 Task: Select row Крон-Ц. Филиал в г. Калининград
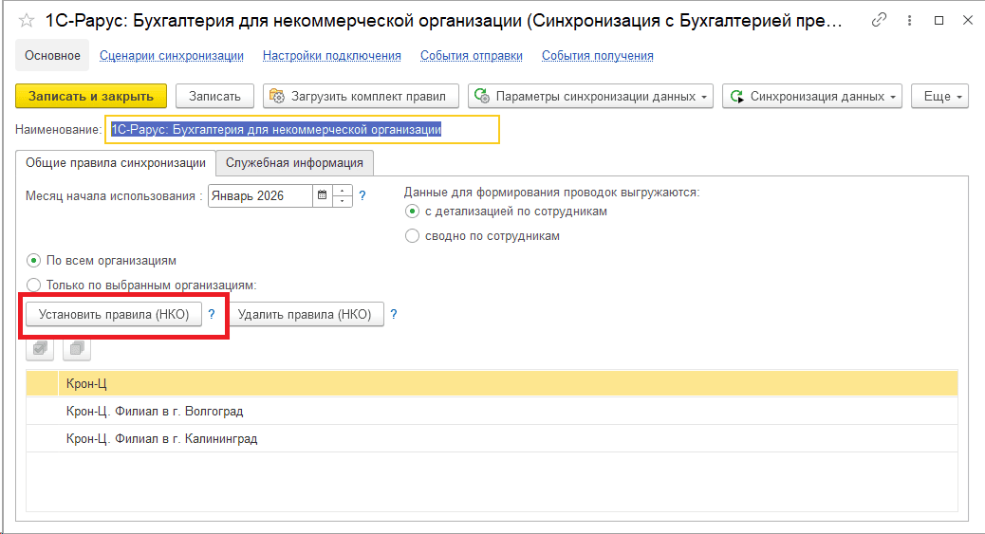tap(492, 438)
